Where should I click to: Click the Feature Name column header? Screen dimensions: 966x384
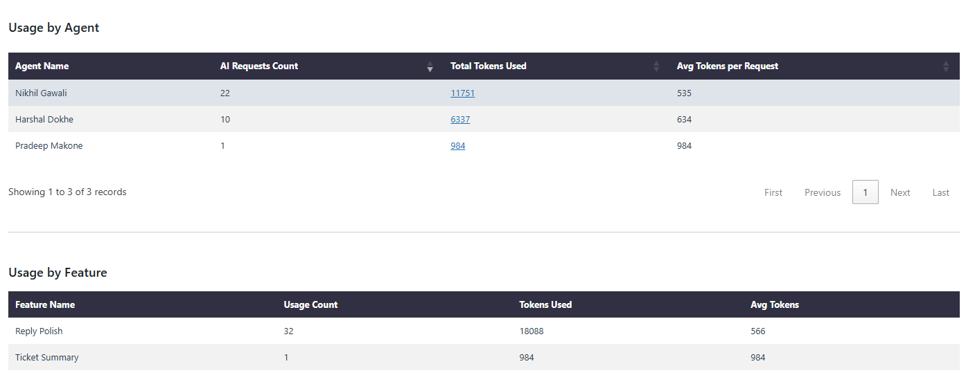coord(45,304)
